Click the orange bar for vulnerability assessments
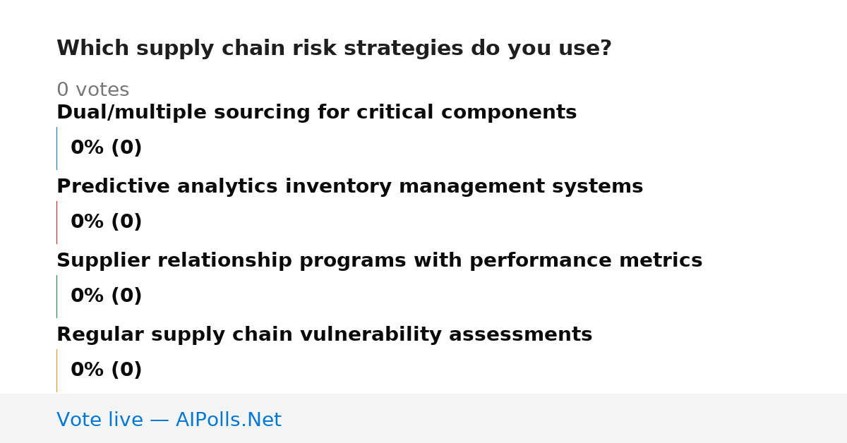847x443 pixels. click(56, 370)
